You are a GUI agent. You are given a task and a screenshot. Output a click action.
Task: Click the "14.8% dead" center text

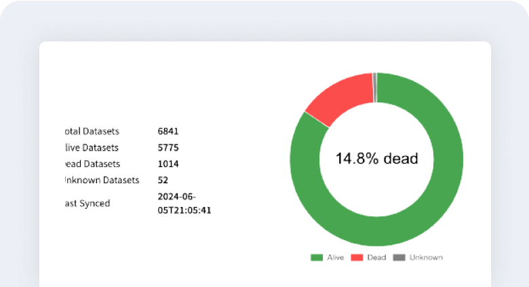[x=376, y=159]
